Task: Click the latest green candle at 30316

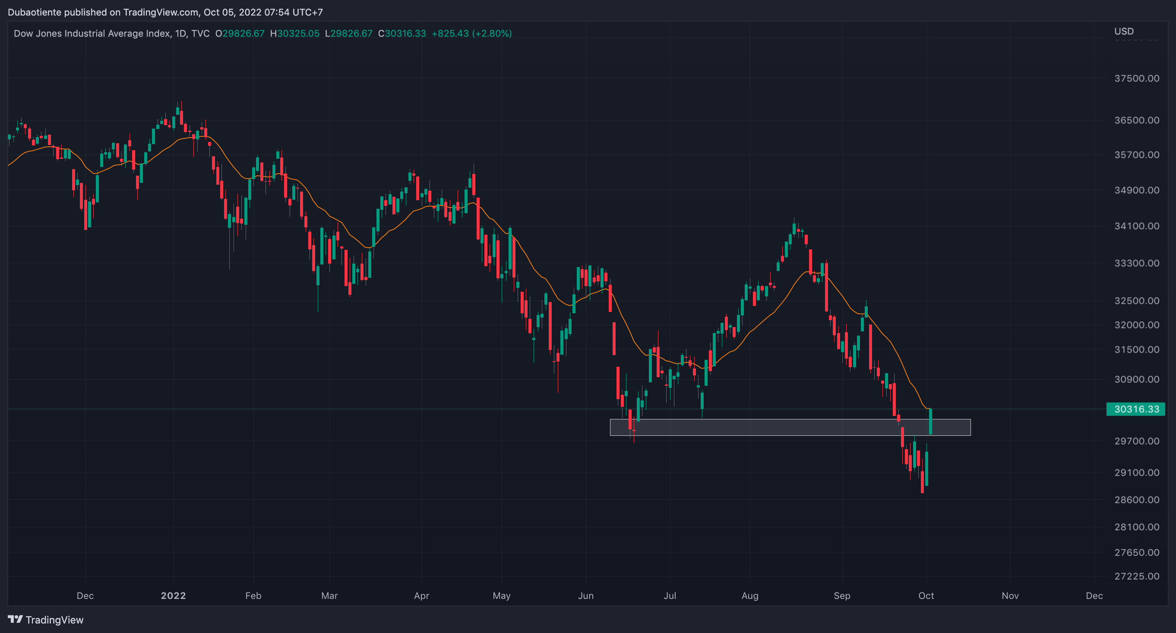Action: (930, 421)
